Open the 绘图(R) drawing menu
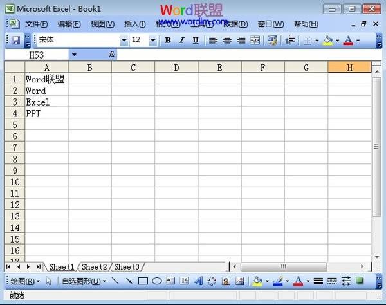386x305 pixels. click(x=25, y=281)
